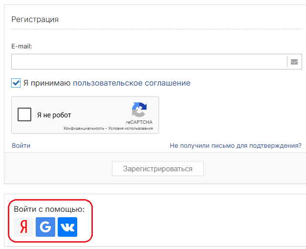Image resolution: width=306 pixels, height=249 pixels.
Task: Click the reCAPTCHA arrows logo
Action: pos(139,110)
